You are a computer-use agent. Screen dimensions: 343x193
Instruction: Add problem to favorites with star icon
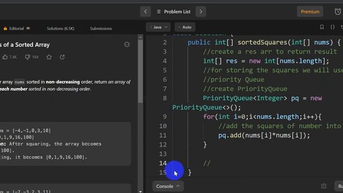(x=49, y=57)
